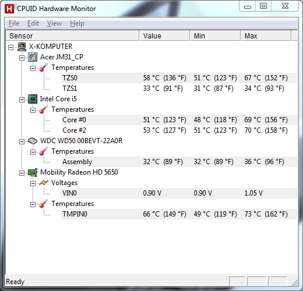Collapse the X-KOMPUTER root node
303x291 pixels.
[11, 47]
